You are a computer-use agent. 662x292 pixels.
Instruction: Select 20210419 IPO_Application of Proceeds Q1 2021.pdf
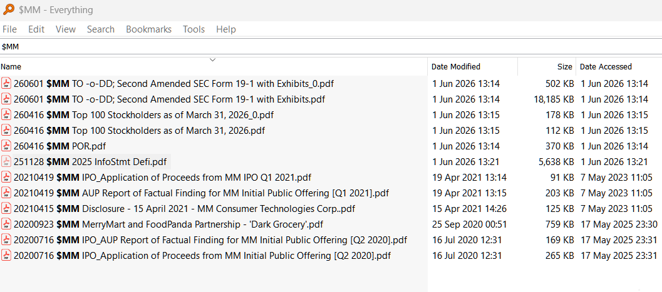163,178
